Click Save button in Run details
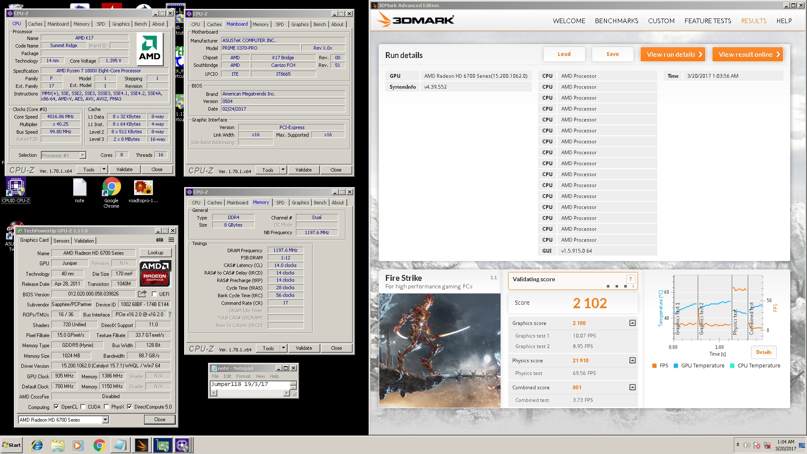 pos(612,54)
